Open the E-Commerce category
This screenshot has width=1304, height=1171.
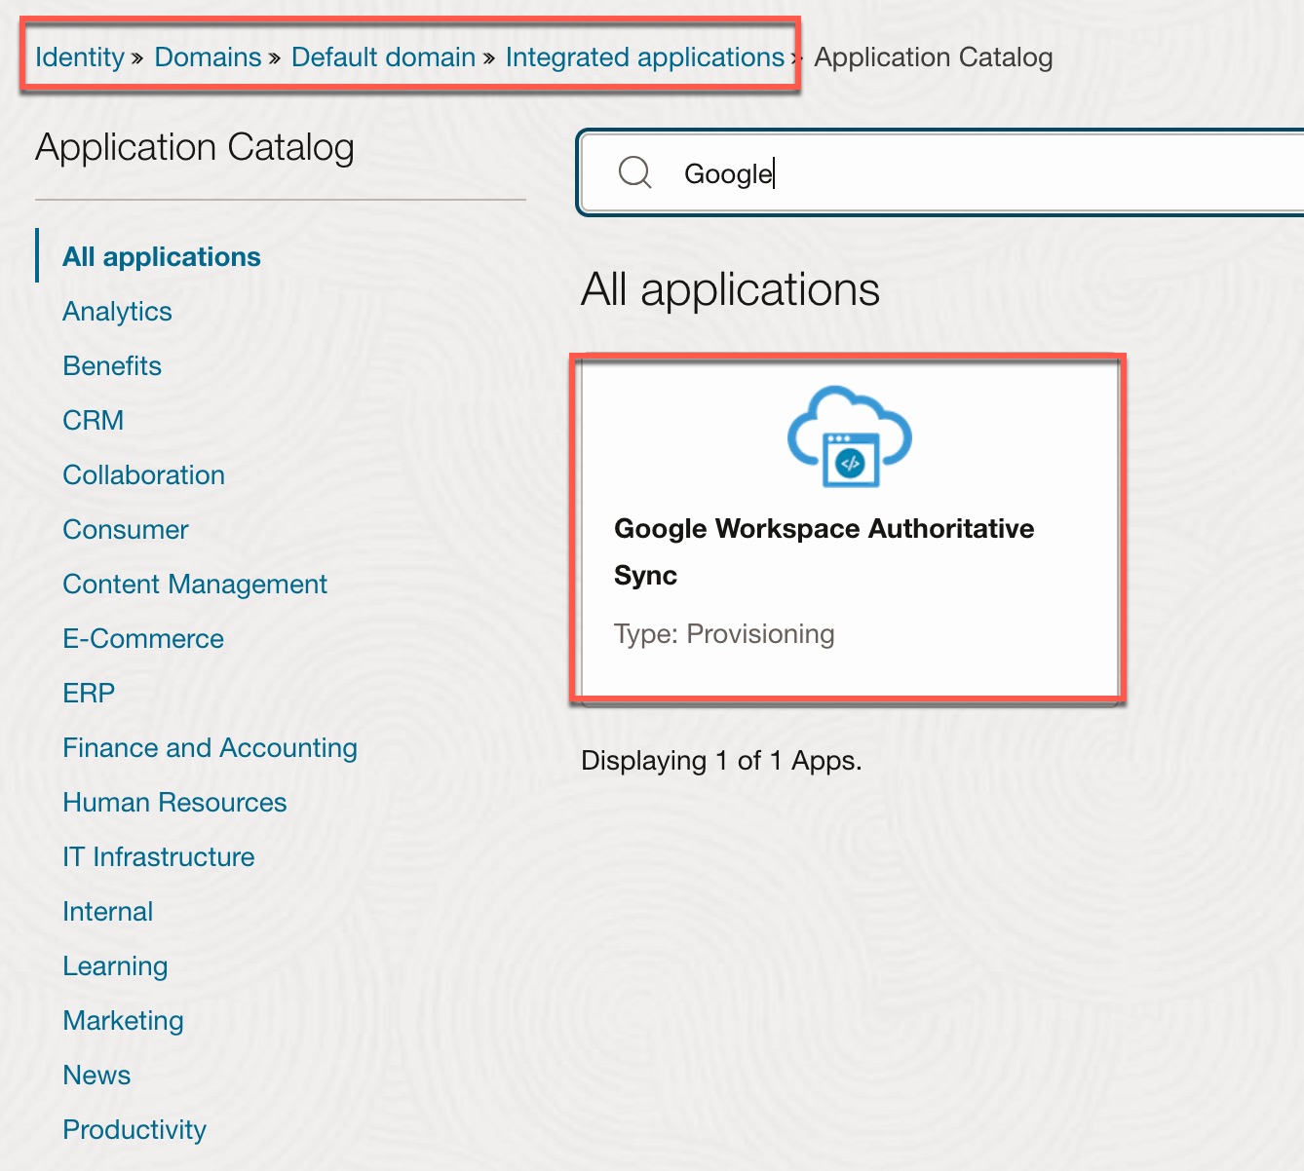coord(143,639)
